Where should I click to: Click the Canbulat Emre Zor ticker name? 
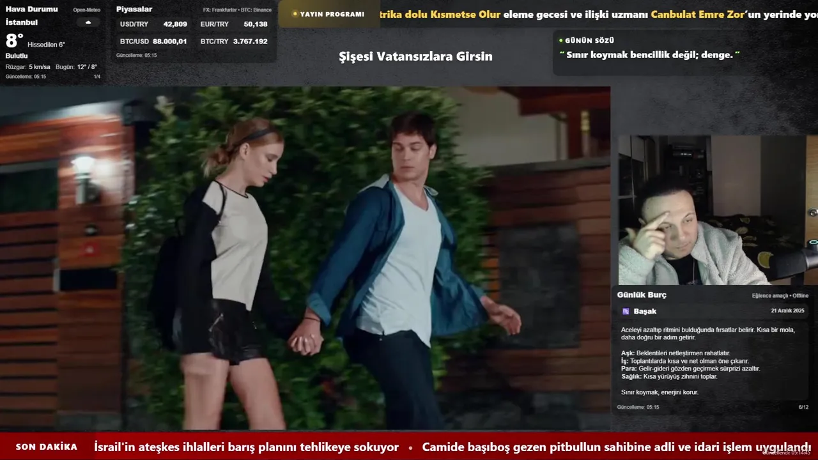[x=698, y=14]
